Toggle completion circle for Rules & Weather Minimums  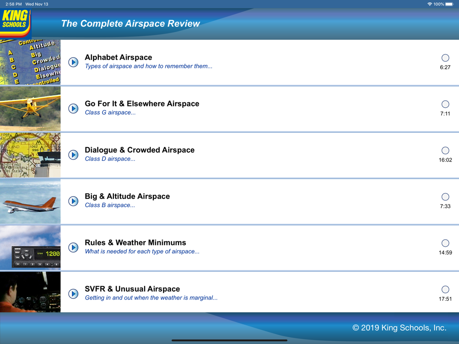[x=445, y=243]
